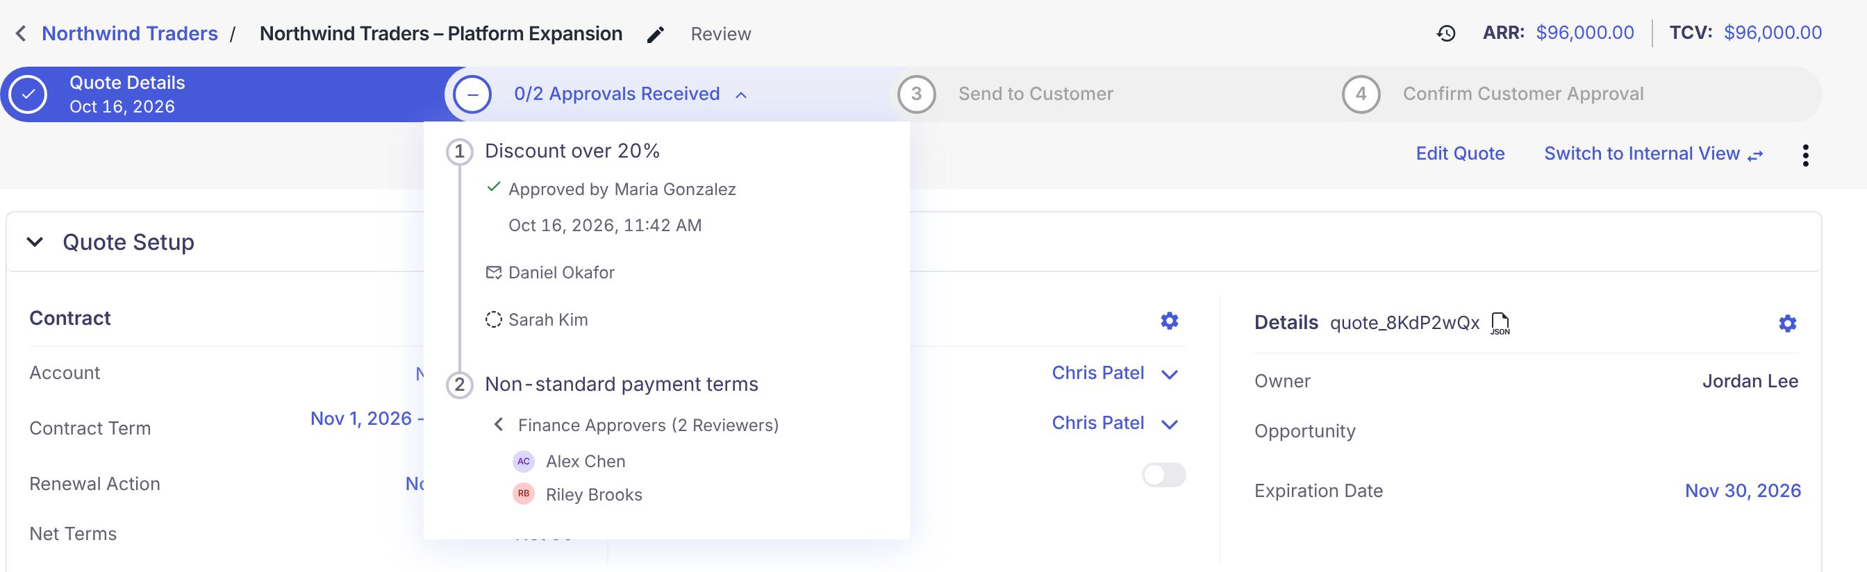
Task: Click the Oct 16, 2026, 11:42 AM timestamp
Action: (604, 225)
